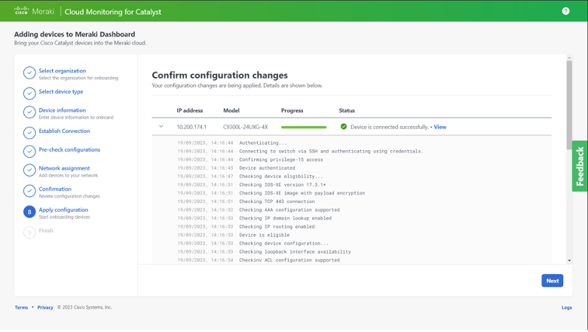588x332 pixels.
Task: Click the Network assignment checkmark icon
Action: point(29,171)
